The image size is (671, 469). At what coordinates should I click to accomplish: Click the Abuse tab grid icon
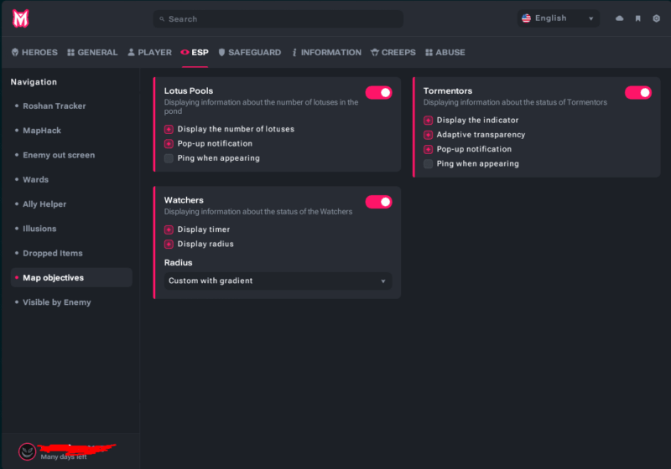click(x=429, y=53)
